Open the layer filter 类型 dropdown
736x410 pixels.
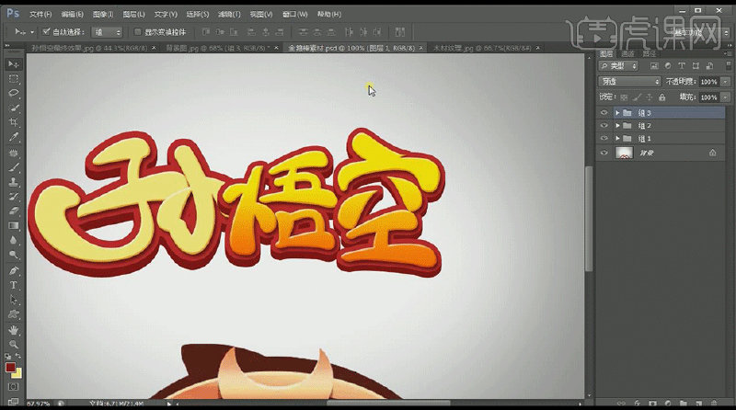(x=618, y=65)
